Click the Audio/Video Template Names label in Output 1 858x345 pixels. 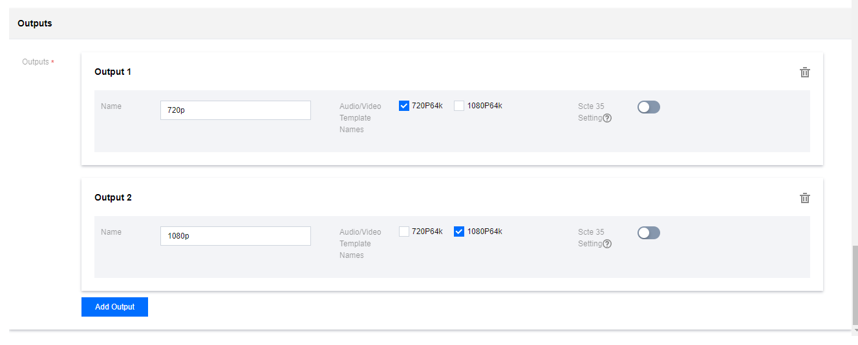click(x=360, y=117)
